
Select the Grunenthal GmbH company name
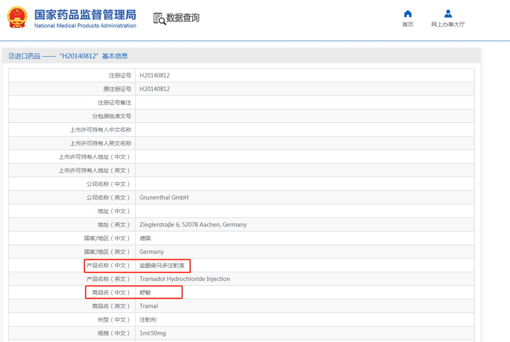point(164,197)
